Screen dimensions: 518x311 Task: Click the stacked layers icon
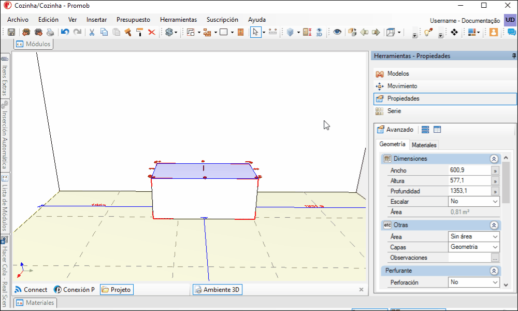coord(291,32)
